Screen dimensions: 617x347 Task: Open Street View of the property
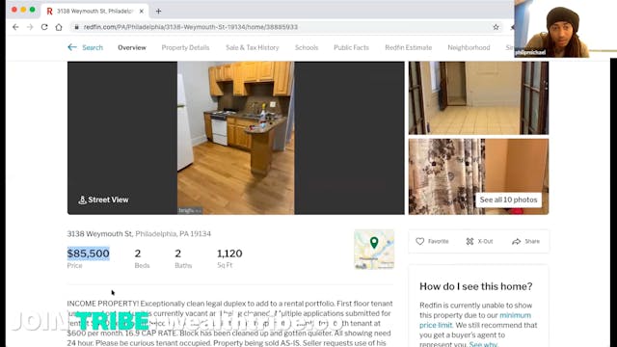tap(103, 200)
